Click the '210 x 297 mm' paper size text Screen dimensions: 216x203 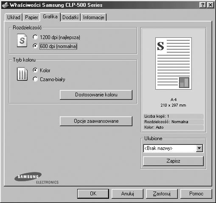(x=173, y=105)
